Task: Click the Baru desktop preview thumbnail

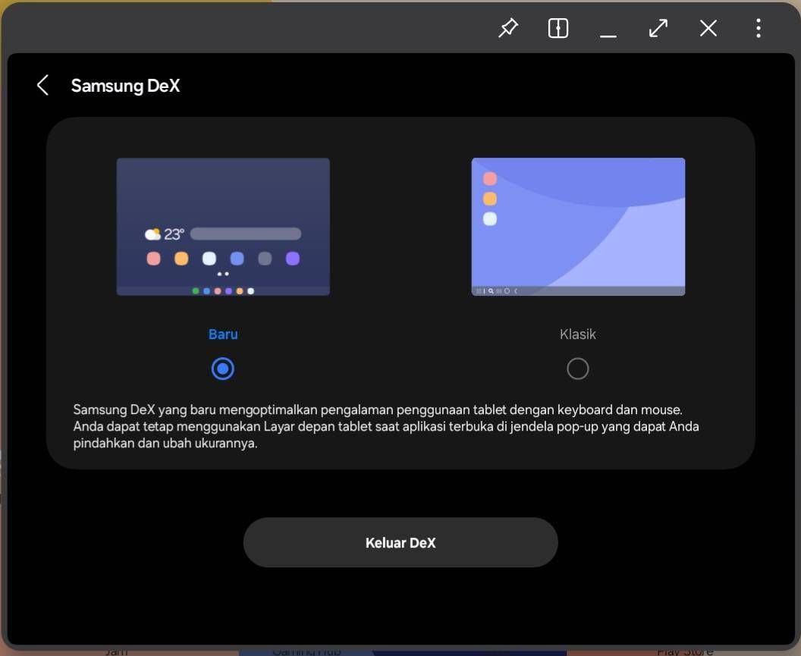Action: click(x=223, y=226)
